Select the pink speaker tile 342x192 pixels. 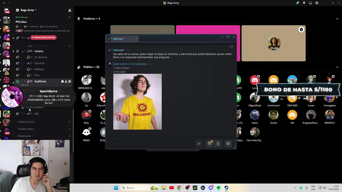tap(208, 30)
